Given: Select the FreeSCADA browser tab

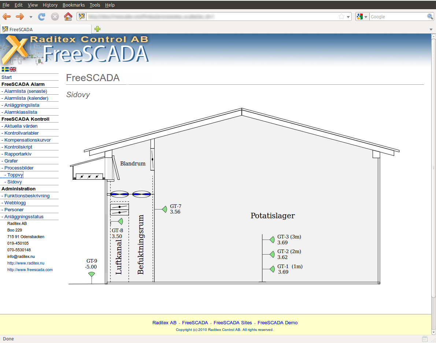Looking at the screenshot, I should pos(46,29).
